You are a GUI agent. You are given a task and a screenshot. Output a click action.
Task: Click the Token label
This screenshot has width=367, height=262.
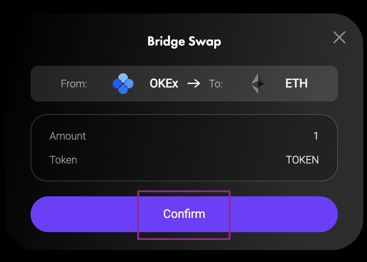tap(63, 160)
